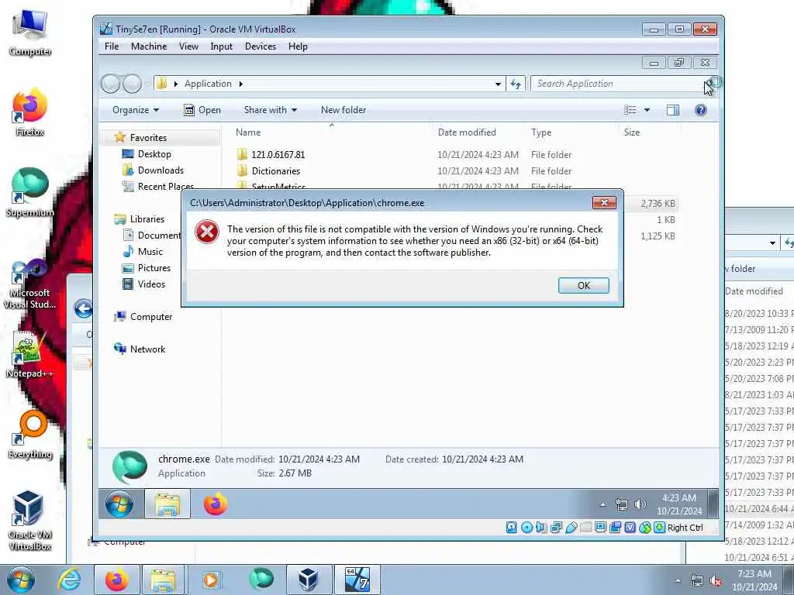Sort by the Size column header
The image size is (794, 595).
pyautogui.click(x=632, y=132)
